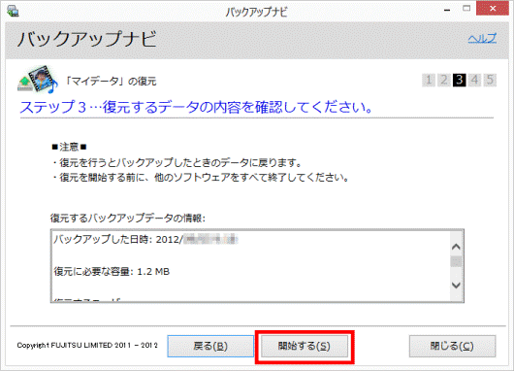
Task: Click the 復元に必要な容量: 1.2 MB line
Action: (x=112, y=272)
